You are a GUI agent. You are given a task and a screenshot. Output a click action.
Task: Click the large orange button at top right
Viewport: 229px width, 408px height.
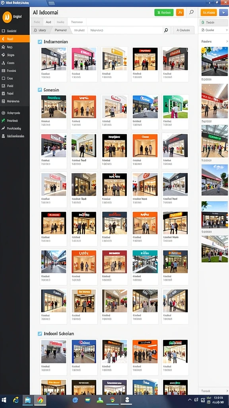[208, 12]
